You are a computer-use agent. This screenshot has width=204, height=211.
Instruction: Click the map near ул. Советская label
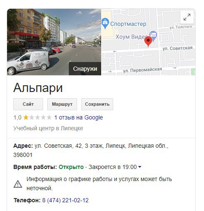(177, 48)
